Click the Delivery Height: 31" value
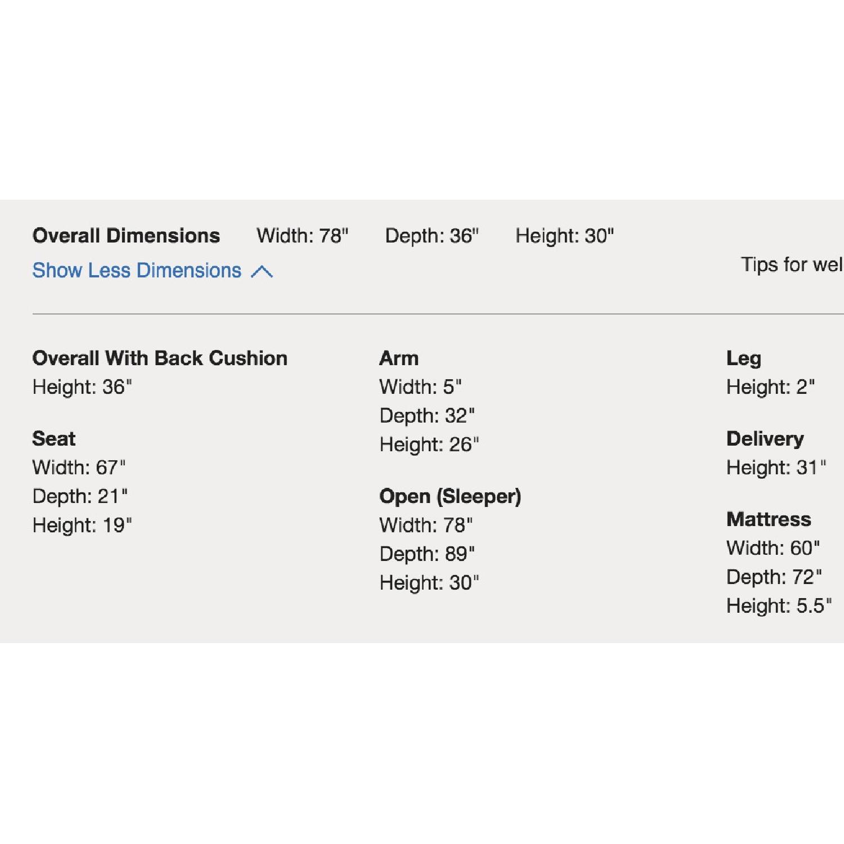The width and height of the screenshot is (844, 844). pos(776,468)
